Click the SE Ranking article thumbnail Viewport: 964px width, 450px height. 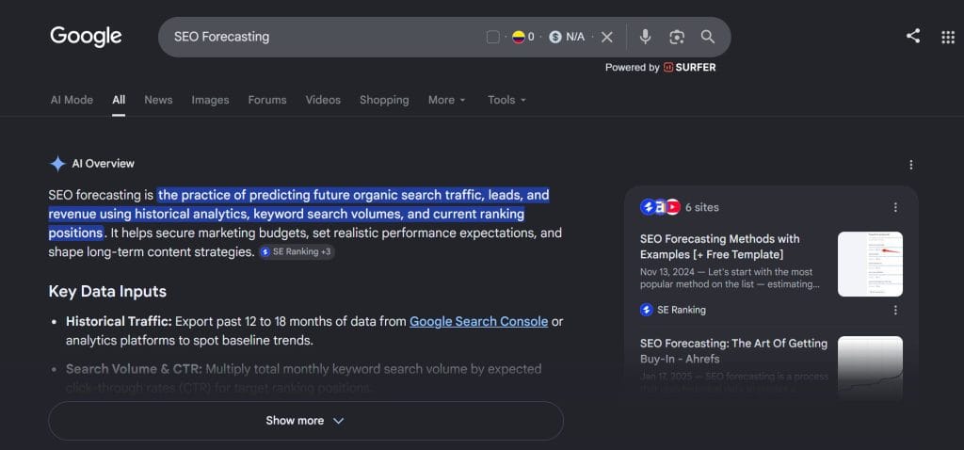coord(870,264)
